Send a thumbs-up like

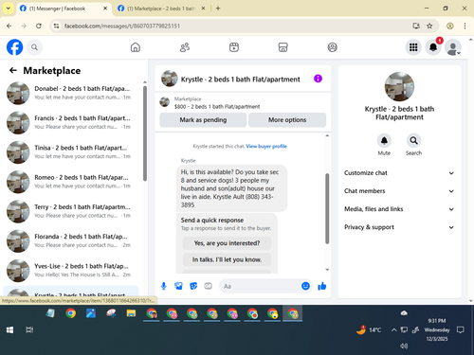pyautogui.click(x=322, y=286)
